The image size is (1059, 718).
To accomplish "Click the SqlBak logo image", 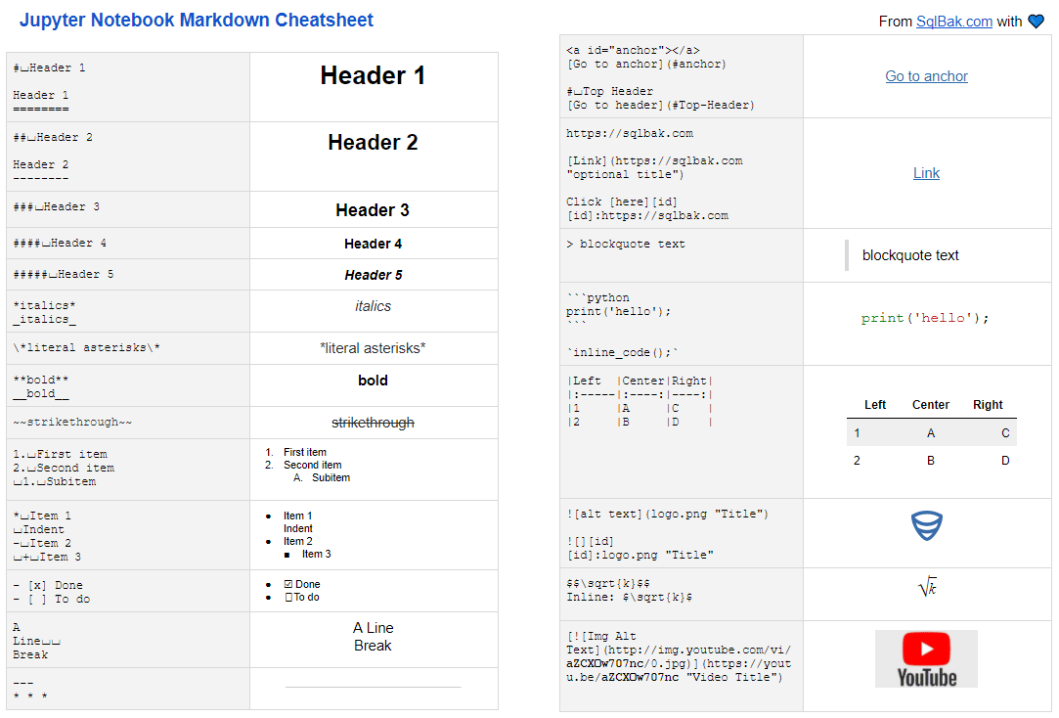I will pyautogui.click(x=926, y=525).
